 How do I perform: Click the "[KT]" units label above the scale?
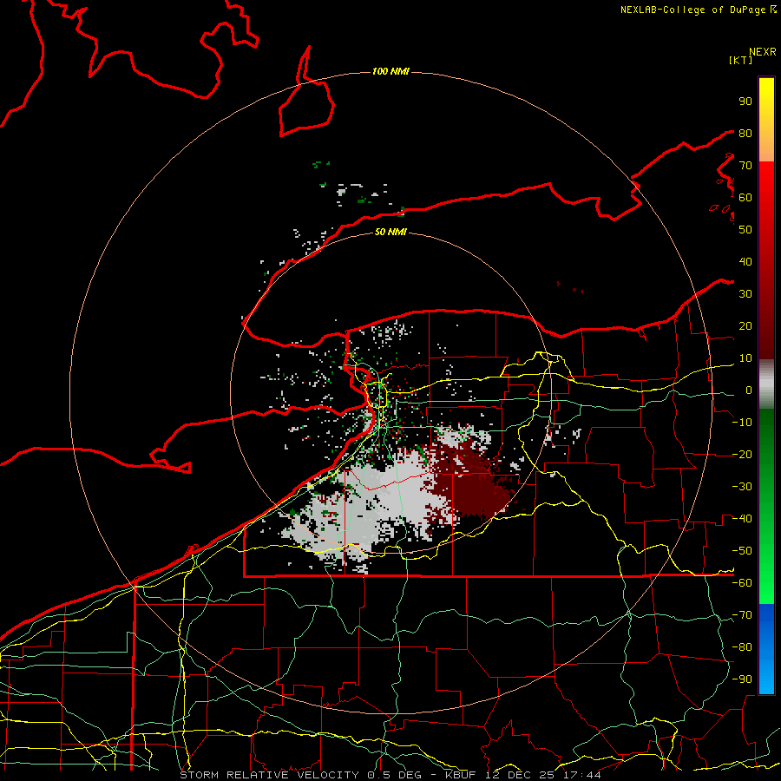tap(740, 60)
